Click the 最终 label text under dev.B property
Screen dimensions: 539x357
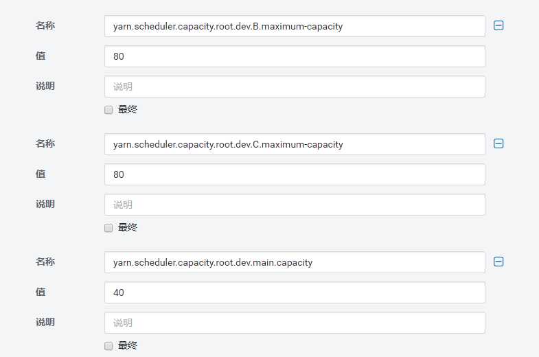[128, 109]
